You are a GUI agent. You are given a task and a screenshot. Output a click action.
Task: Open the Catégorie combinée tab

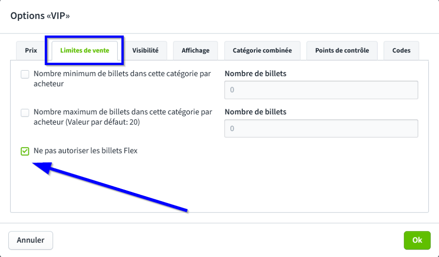click(x=262, y=50)
